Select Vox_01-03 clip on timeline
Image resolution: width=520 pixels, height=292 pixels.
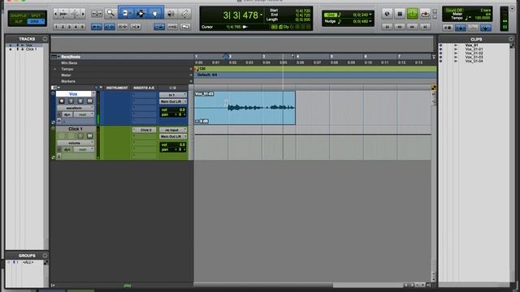(x=245, y=108)
